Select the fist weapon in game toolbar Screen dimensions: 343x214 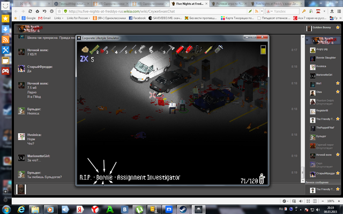click(x=85, y=50)
